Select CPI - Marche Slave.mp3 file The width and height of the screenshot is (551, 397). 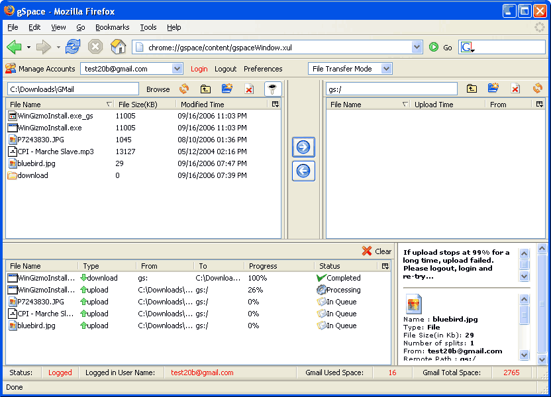coord(143,152)
